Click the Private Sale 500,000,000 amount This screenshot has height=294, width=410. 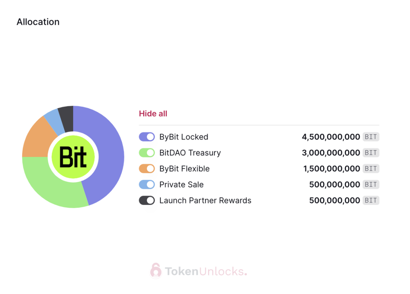335,185
